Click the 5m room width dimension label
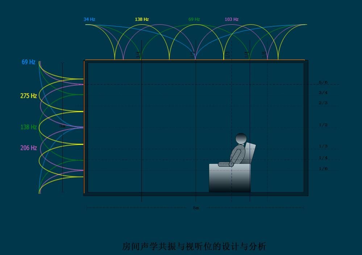 (x=196, y=208)
